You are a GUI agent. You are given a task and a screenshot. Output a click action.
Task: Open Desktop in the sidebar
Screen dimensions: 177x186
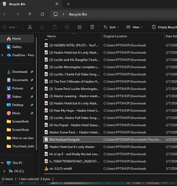click(x=17, y=105)
